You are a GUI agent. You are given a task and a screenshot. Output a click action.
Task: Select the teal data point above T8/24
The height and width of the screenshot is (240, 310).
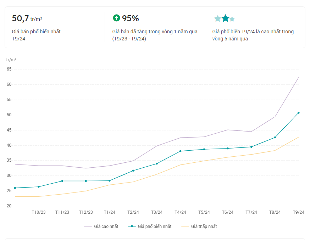(275, 138)
